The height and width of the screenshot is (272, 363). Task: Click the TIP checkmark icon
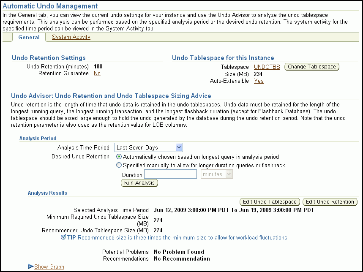point(63,237)
